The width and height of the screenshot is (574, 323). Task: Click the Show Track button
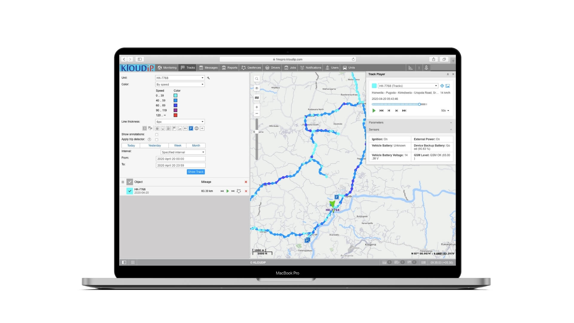[x=196, y=172]
